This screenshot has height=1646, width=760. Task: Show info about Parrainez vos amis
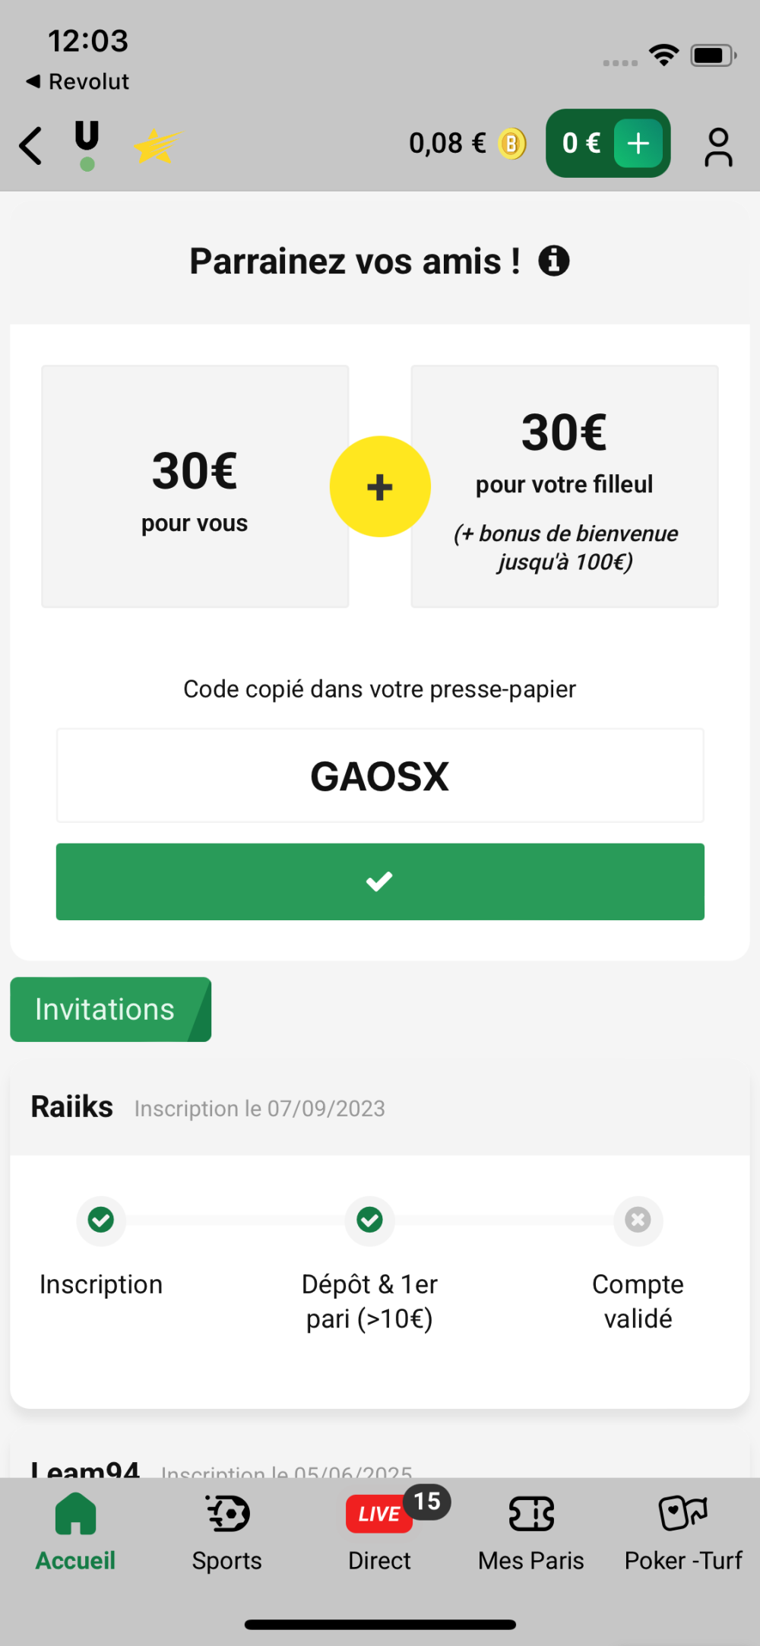click(554, 261)
